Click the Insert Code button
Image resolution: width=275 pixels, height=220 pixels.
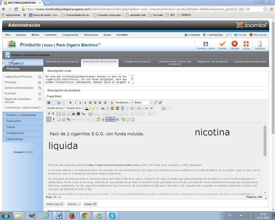(55, 204)
